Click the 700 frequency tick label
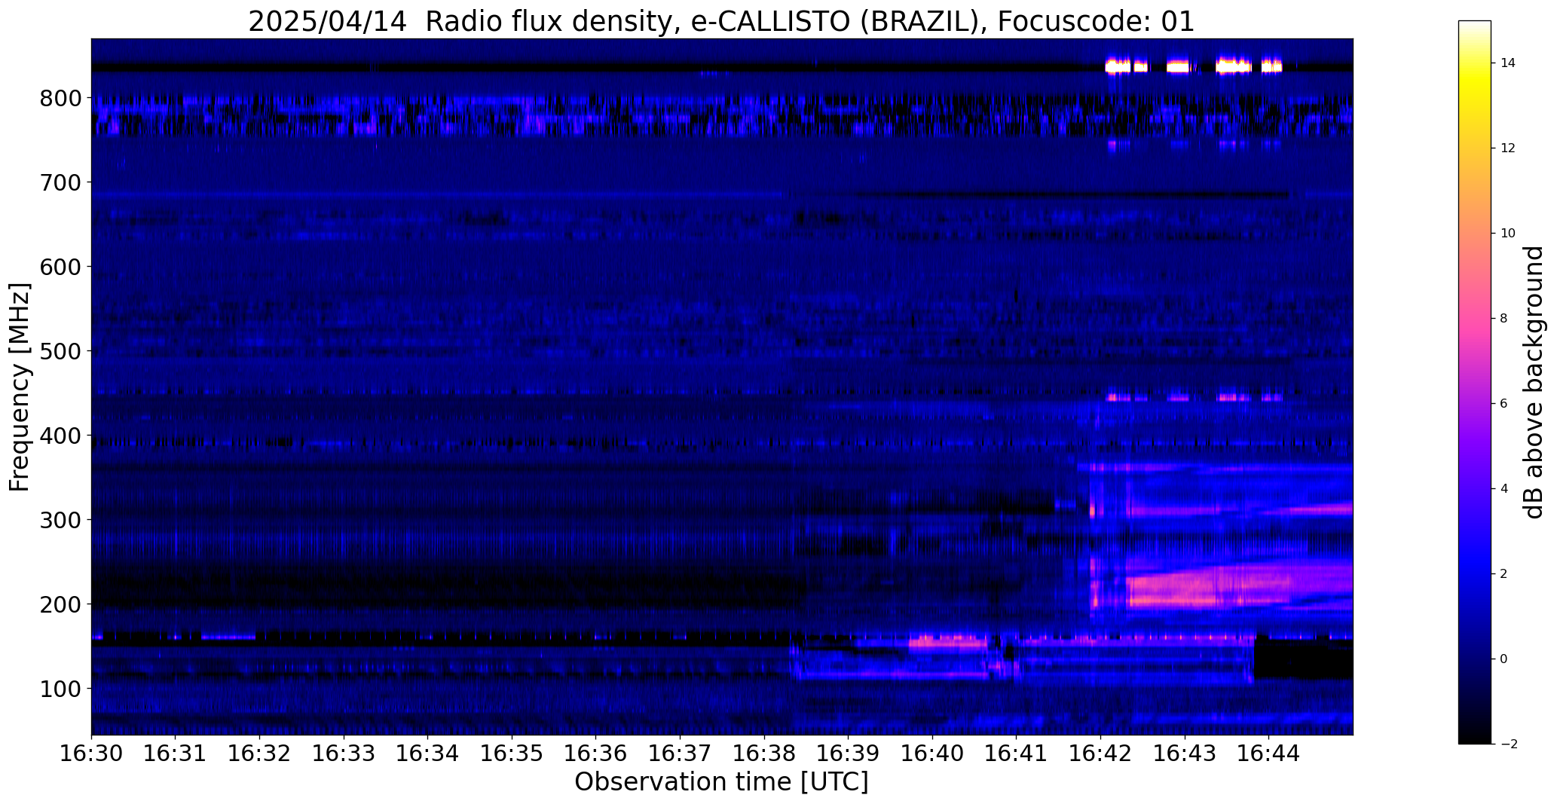Viewport: 1557px width, 804px height. 60,182
